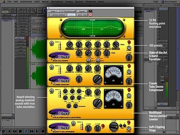Click the 6.0kHz EQ frequency knob
This screenshot has width=180, height=135.
tap(88, 44)
